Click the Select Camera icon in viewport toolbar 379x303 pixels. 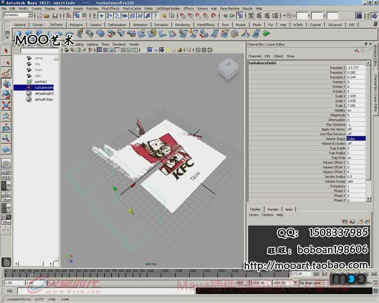click(66, 50)
